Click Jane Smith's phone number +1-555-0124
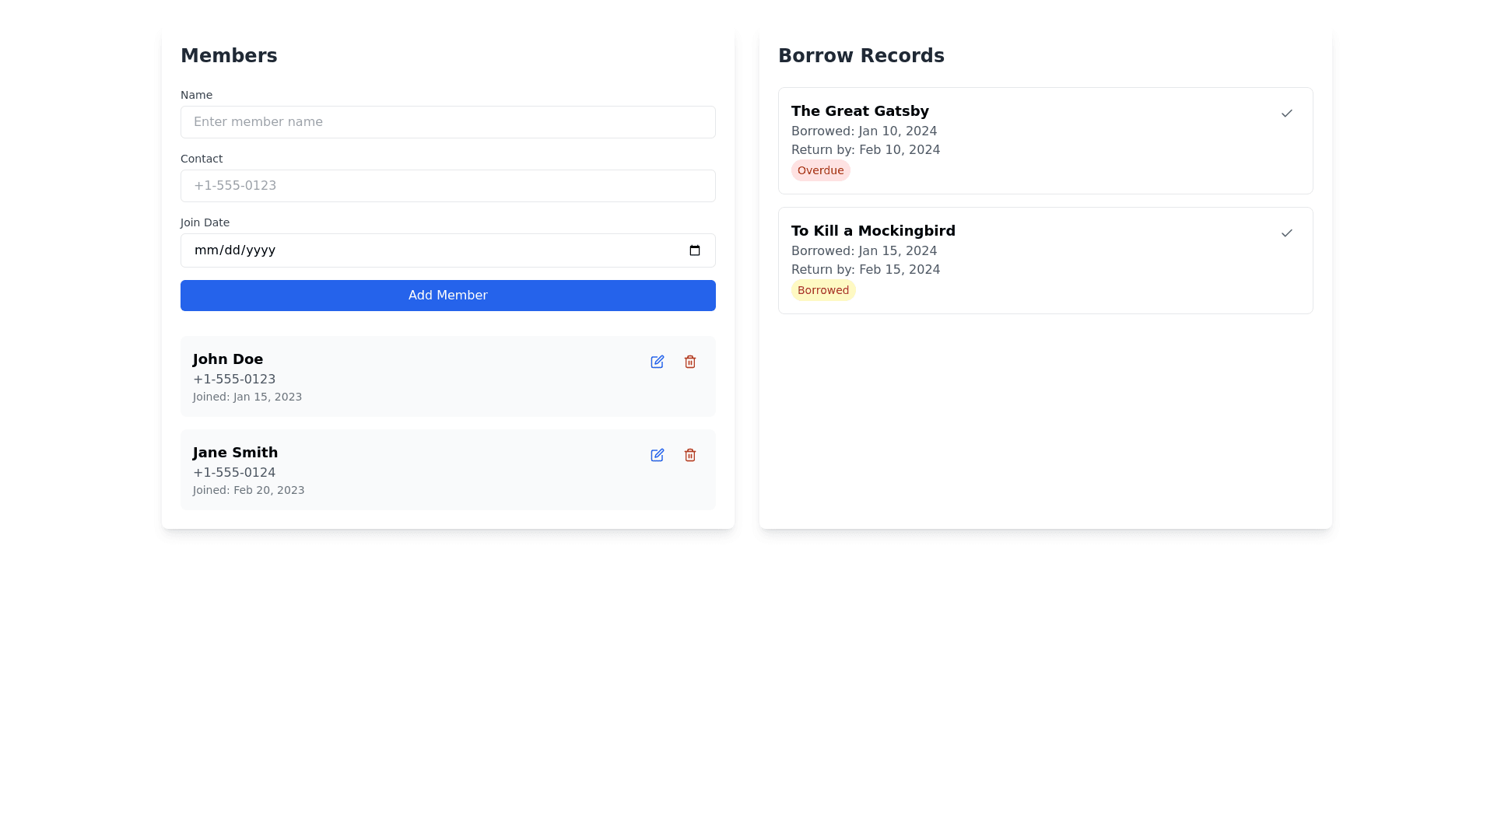The image size is (1494, 840). click(233, 473)
